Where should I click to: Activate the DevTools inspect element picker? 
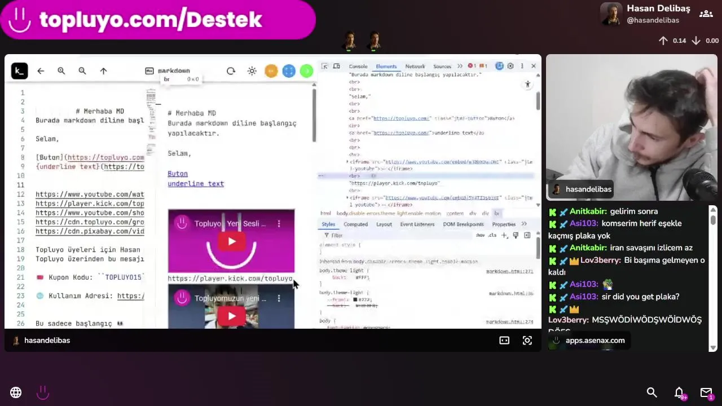point(325,66)
